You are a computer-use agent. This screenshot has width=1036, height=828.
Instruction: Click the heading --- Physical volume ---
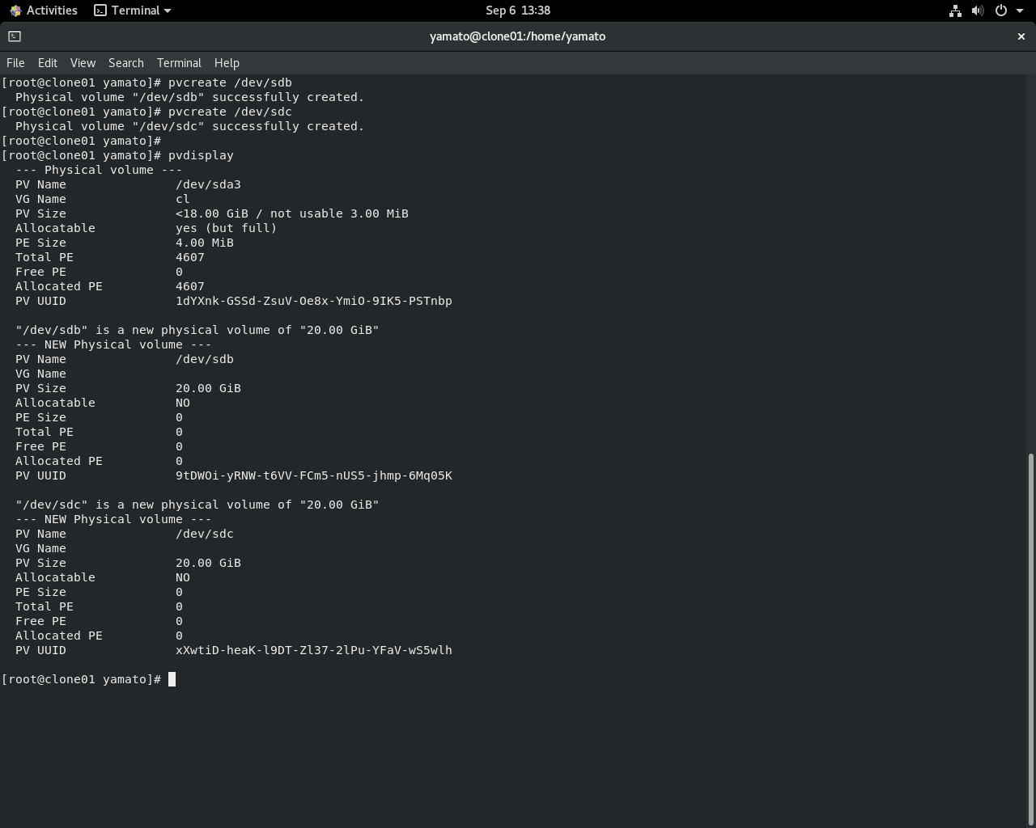(x=99, y=170)
